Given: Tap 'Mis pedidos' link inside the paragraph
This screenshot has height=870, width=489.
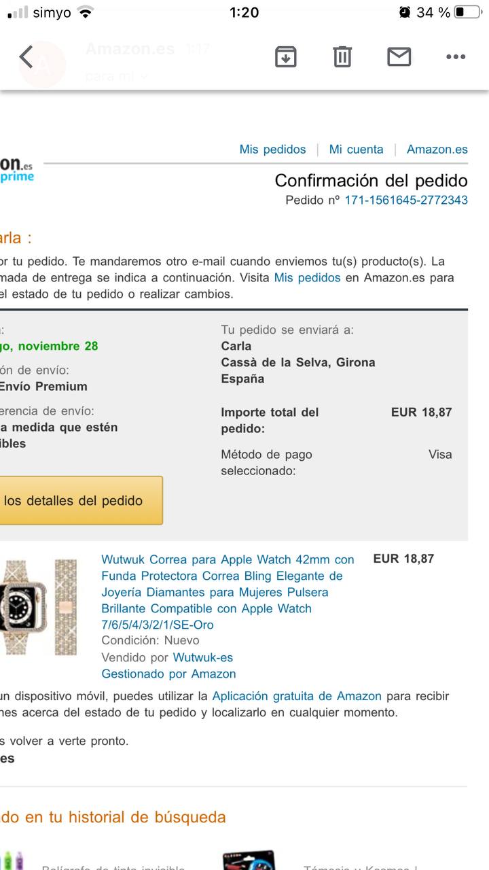Looking at the screenshot, I should (307, 277).
